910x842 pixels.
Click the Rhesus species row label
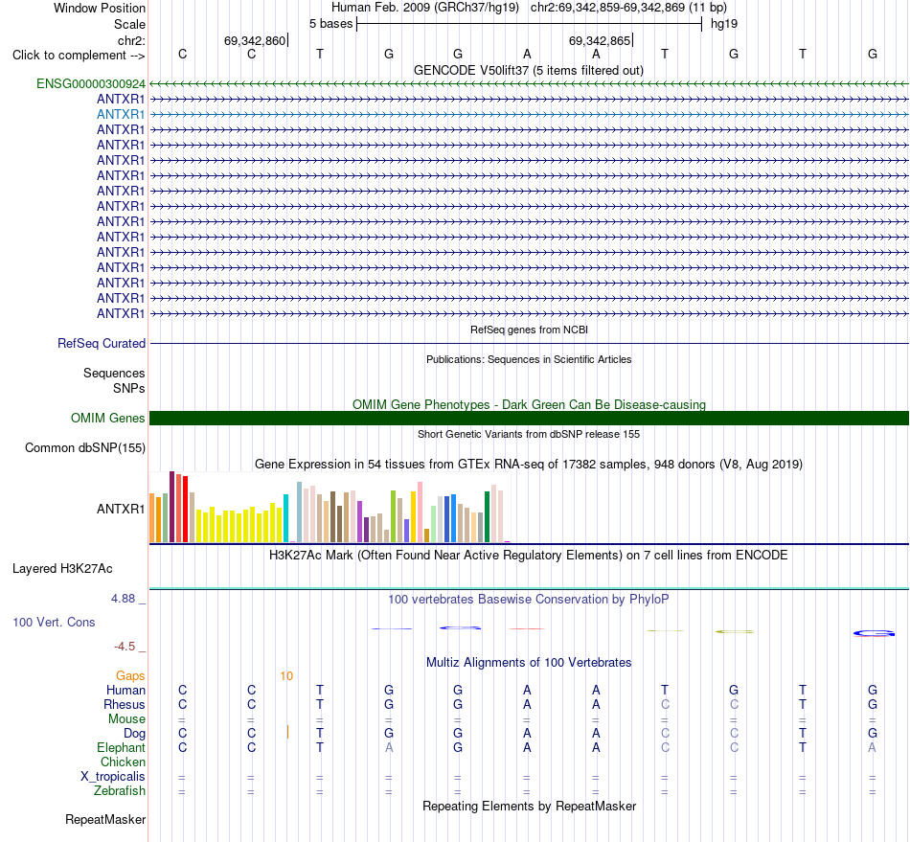(x=125, y=704)
